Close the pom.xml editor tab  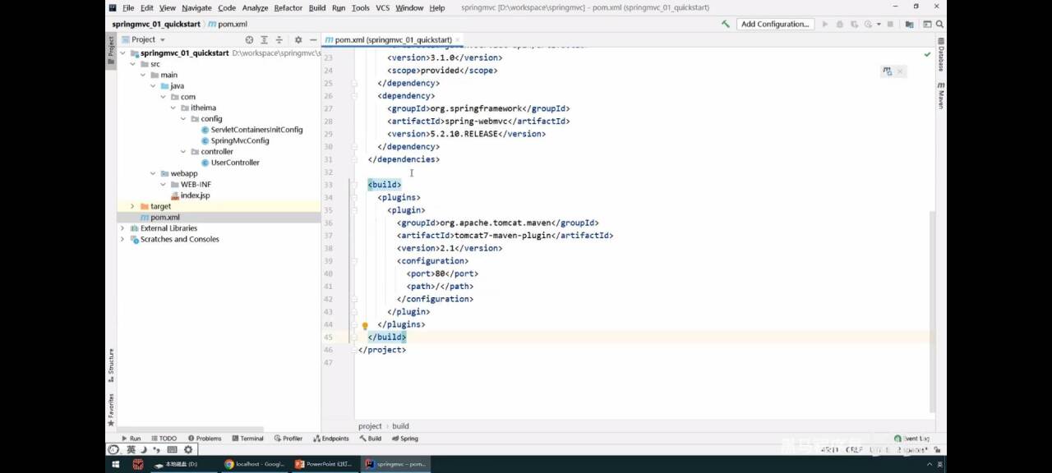coord(459,39)
